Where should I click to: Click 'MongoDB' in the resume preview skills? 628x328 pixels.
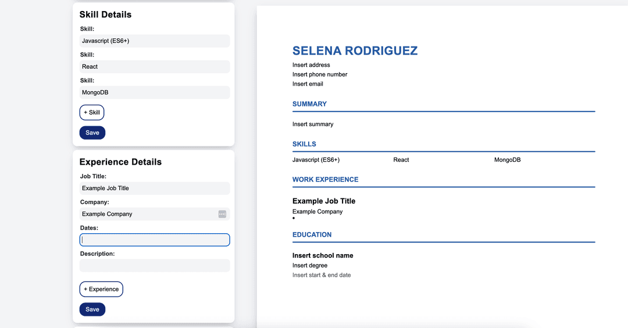click(508, 160)
